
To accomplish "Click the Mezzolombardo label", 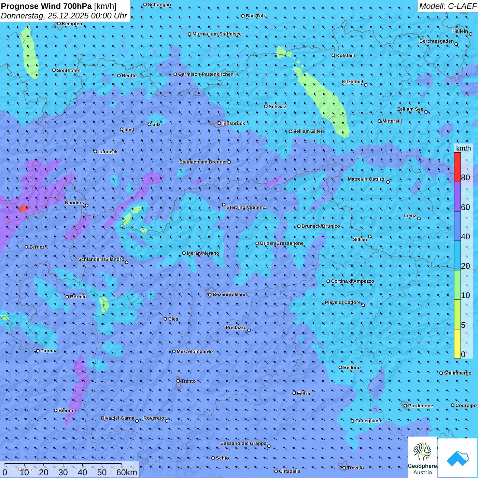I will [195, 352].
